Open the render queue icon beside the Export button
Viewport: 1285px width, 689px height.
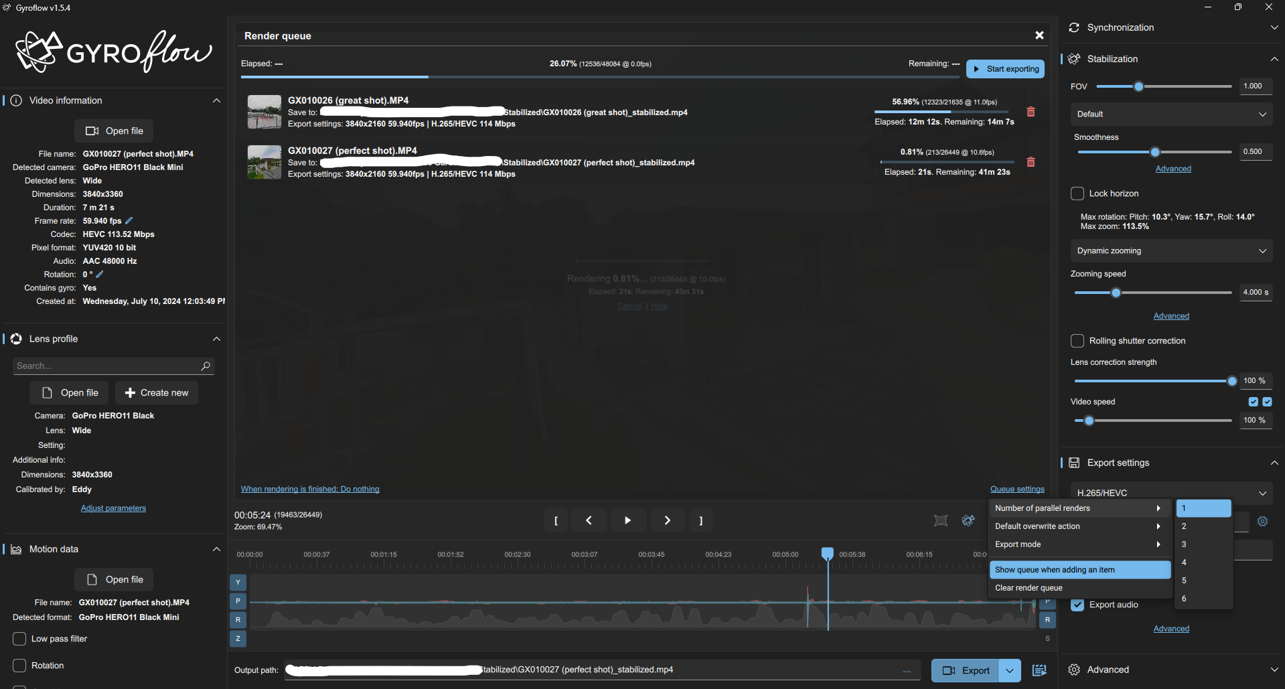tap(1039, 670)
